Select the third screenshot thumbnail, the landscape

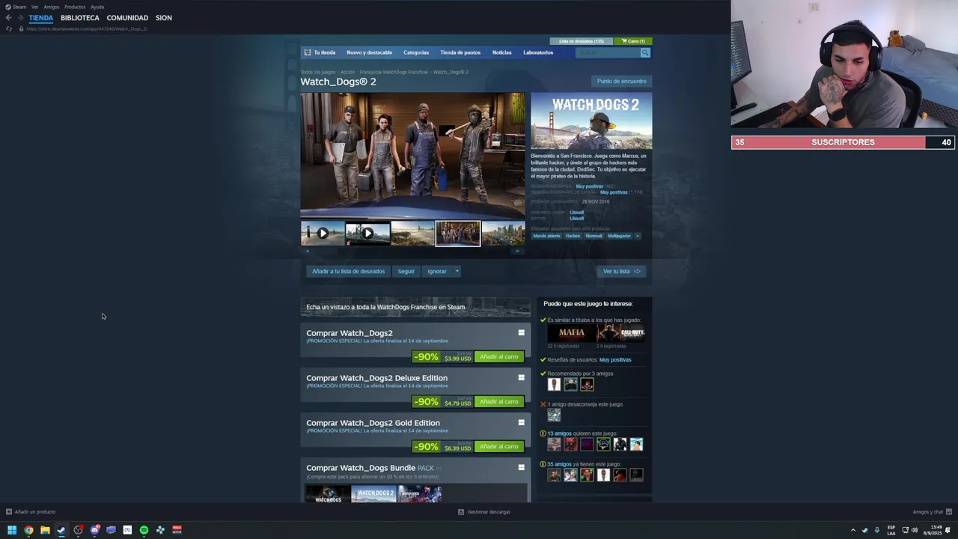412,233
